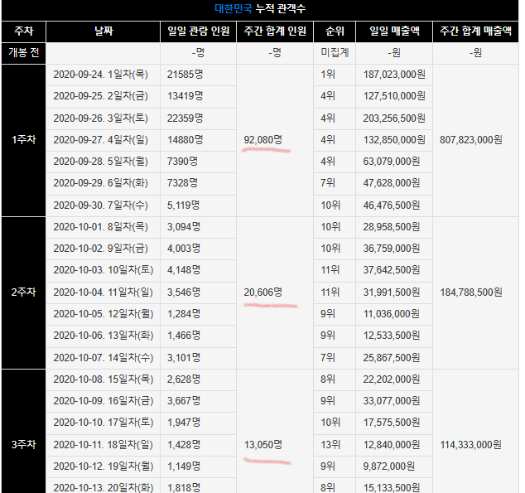
Task: Select weekly total 13,050명
Action: 262,445
